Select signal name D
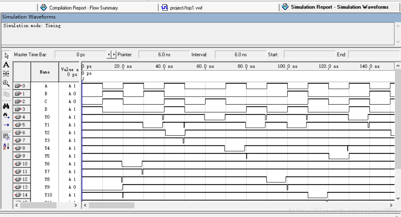 [46, 109]
